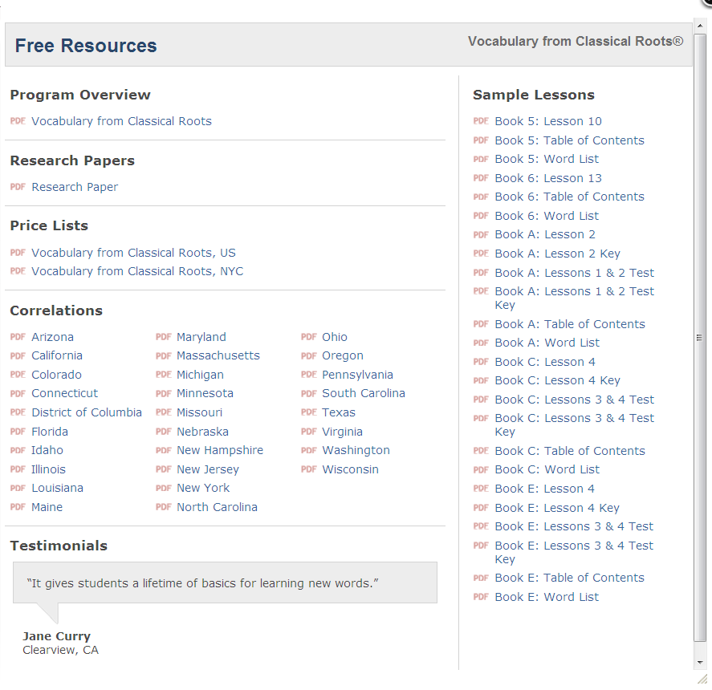Open the Colorado correlation link
The width and height of the screenshot is (712, 690).
(56, 375)
